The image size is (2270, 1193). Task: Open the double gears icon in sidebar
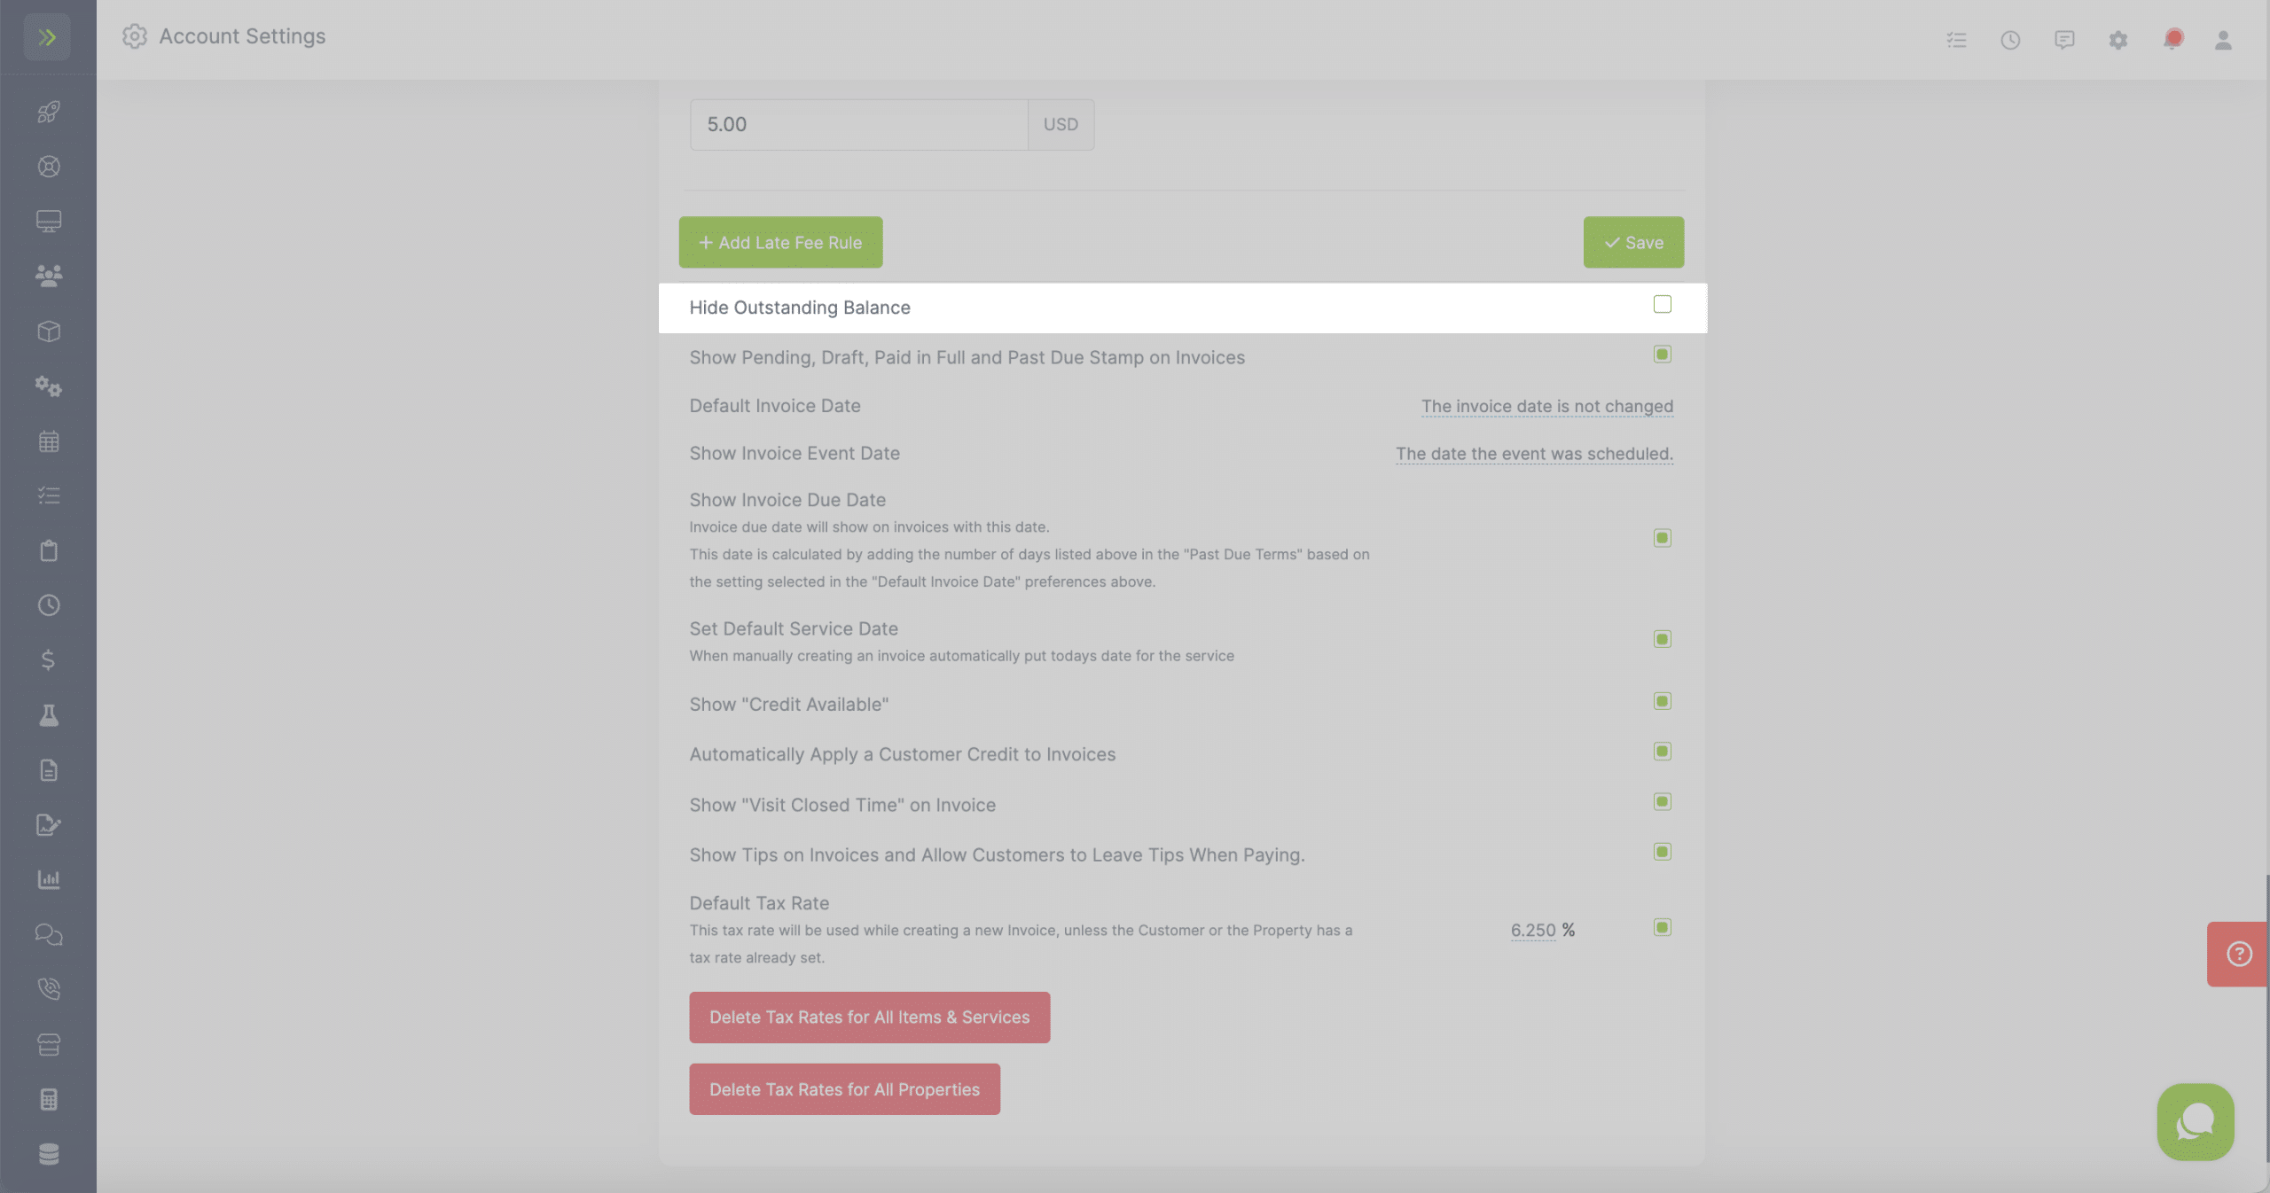pyautogui.click(x=49, y=386)
